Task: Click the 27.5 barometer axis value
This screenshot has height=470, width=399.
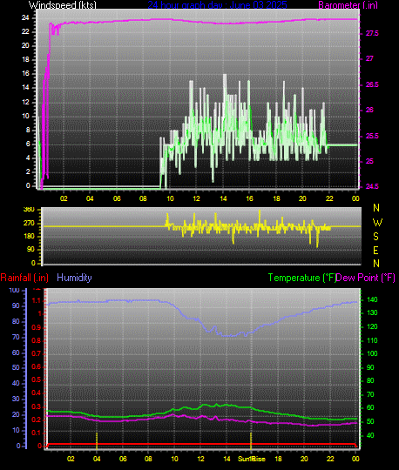Action: pyautogui.click(x=372, y=33)
